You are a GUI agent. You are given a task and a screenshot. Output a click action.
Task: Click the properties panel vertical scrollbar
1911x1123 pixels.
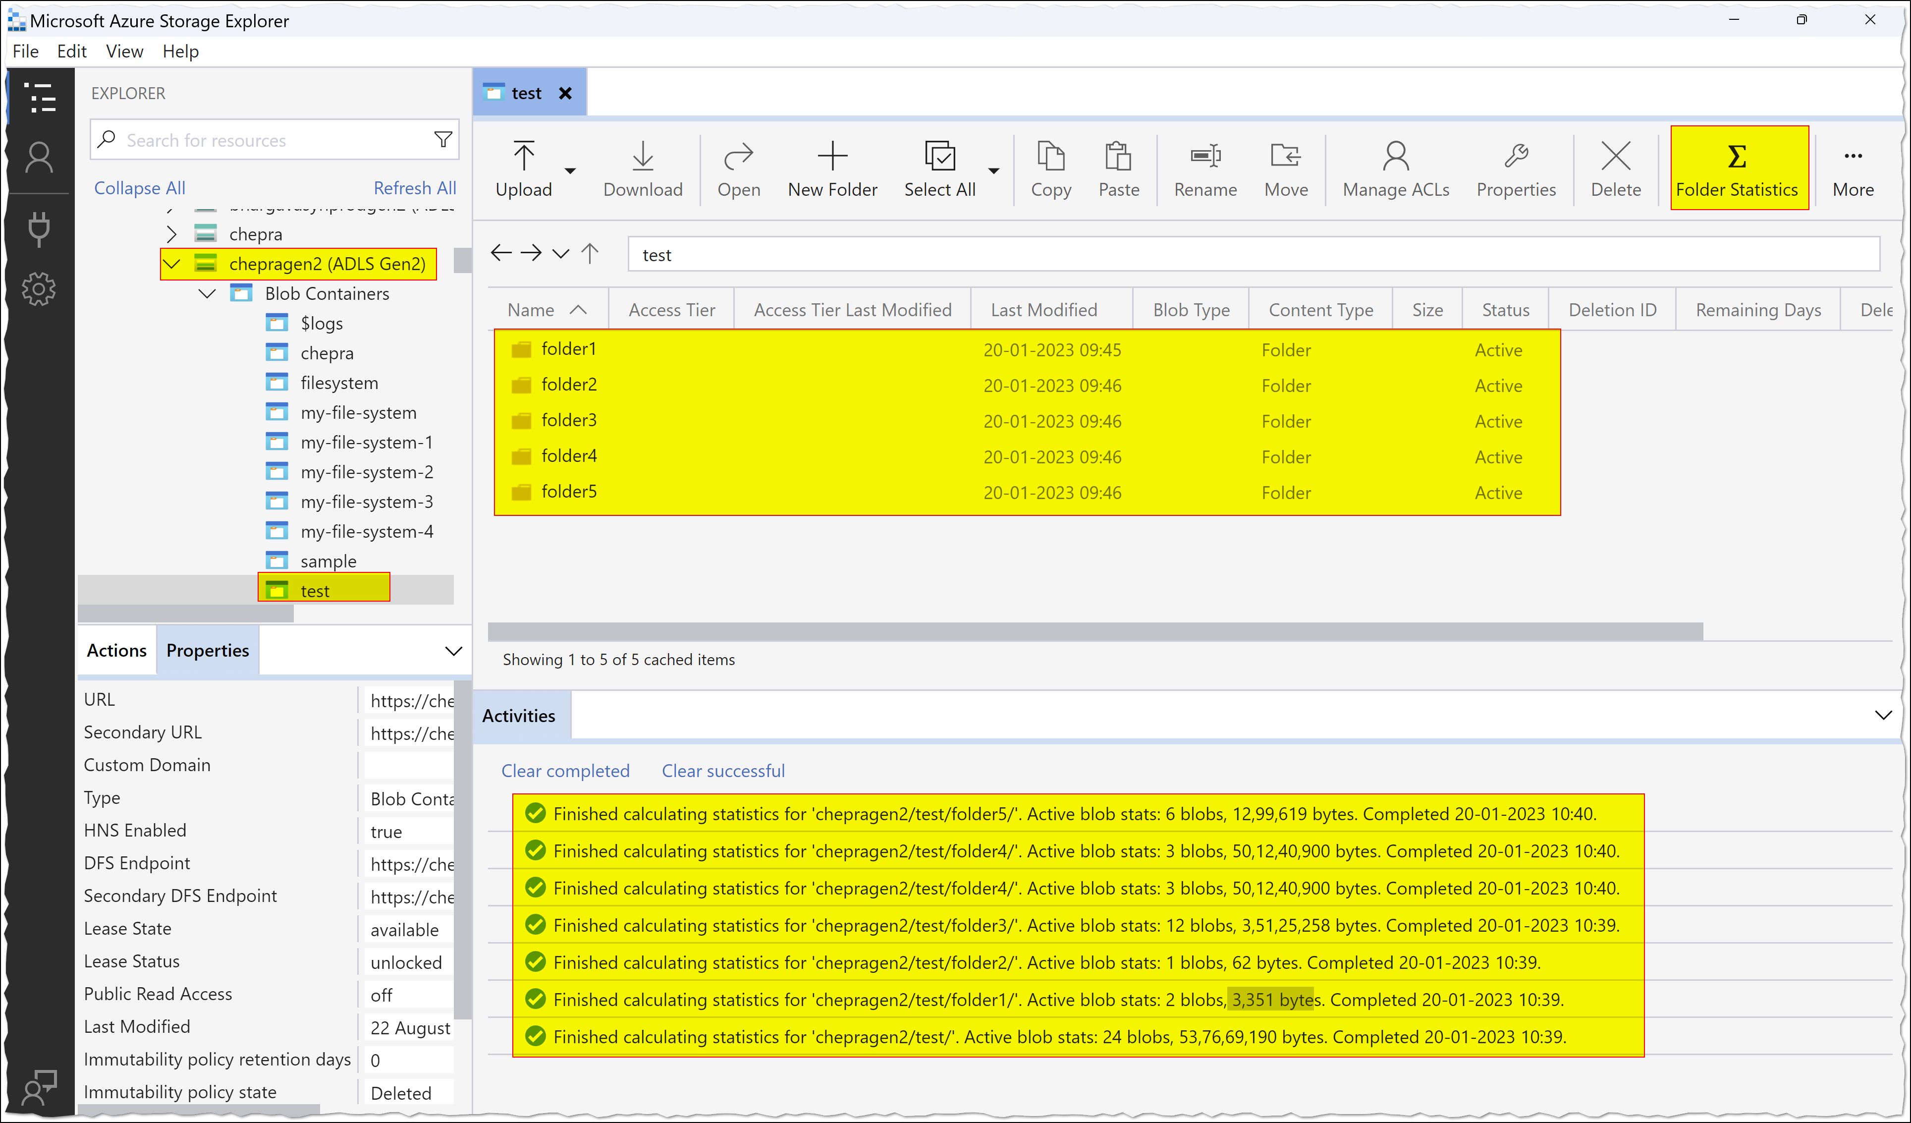click(x=462, y=849)
